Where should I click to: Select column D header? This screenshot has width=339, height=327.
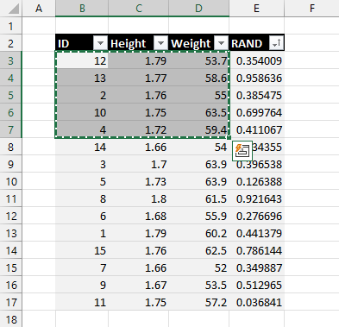click(199, 9)
